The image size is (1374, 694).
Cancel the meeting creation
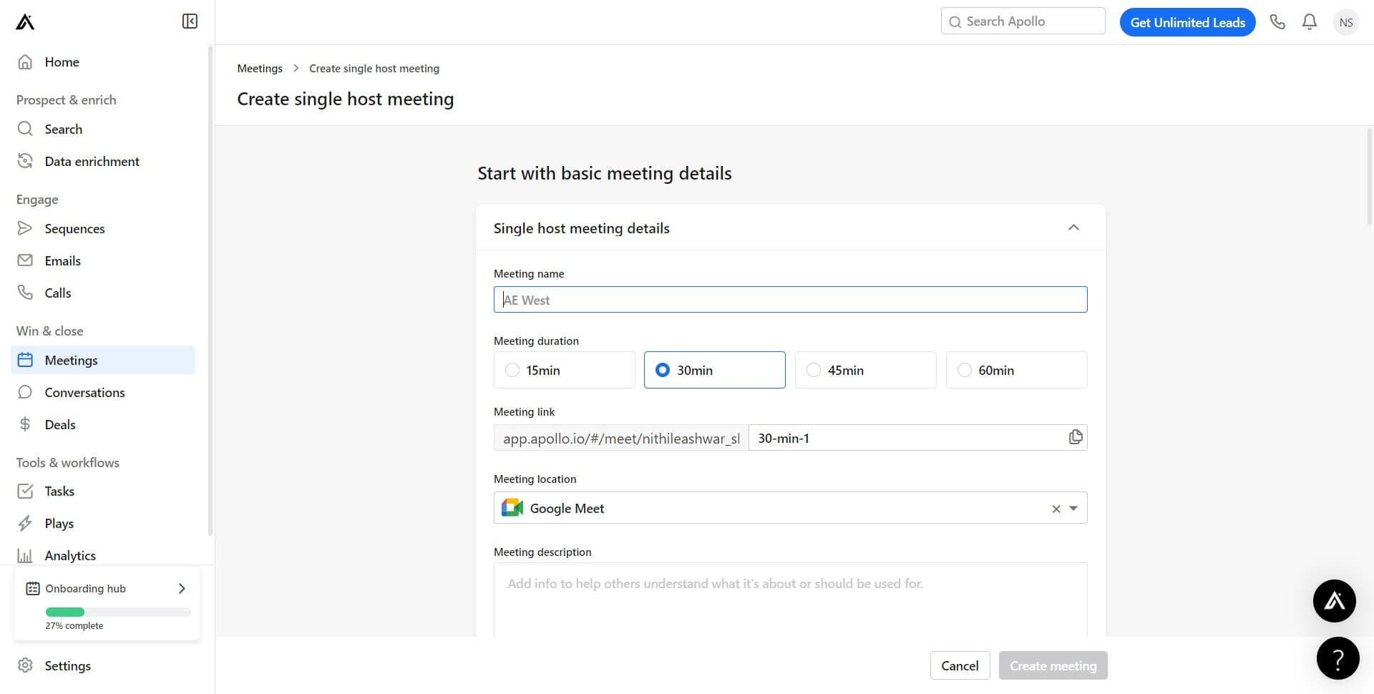coord(960,665)
